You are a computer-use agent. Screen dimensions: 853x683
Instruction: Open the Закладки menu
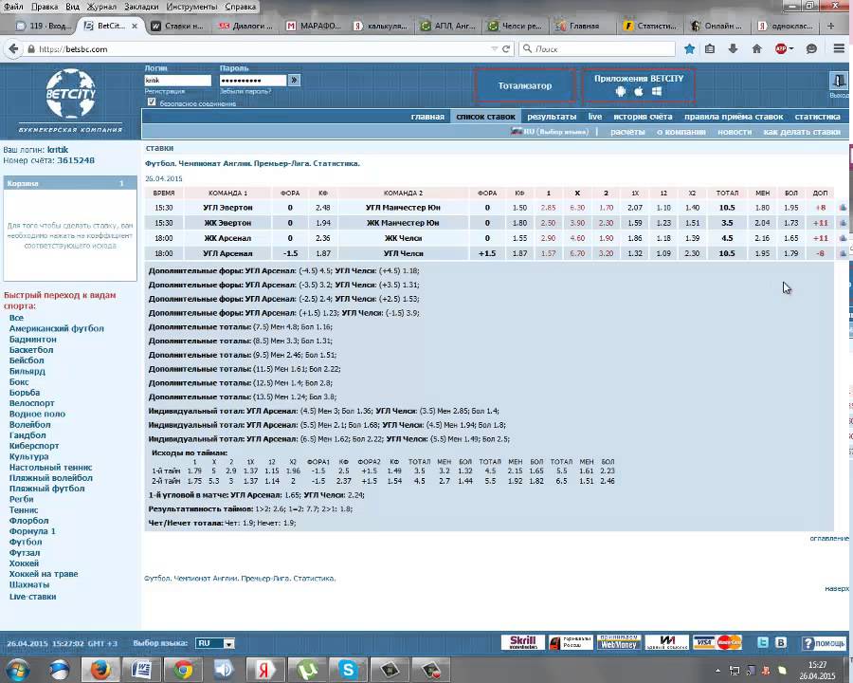(141, 7)
